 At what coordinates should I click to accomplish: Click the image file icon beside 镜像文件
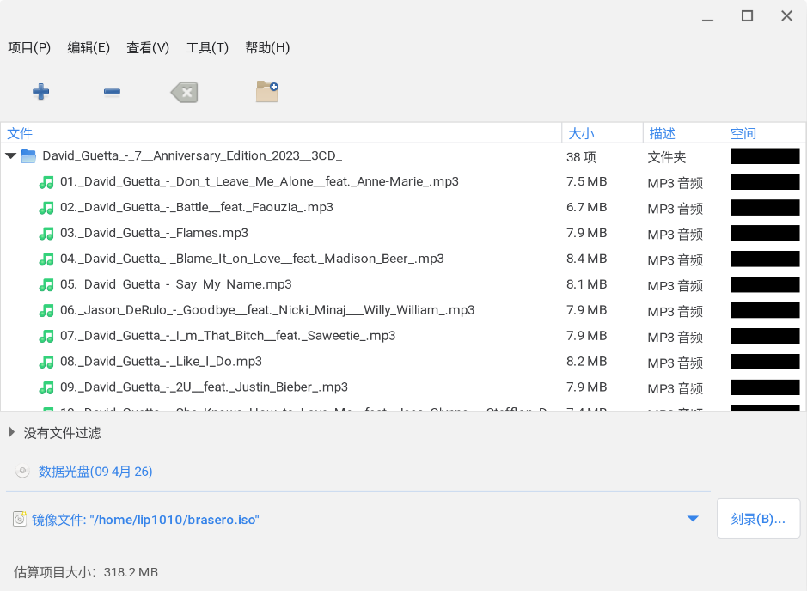click(20, 519)
